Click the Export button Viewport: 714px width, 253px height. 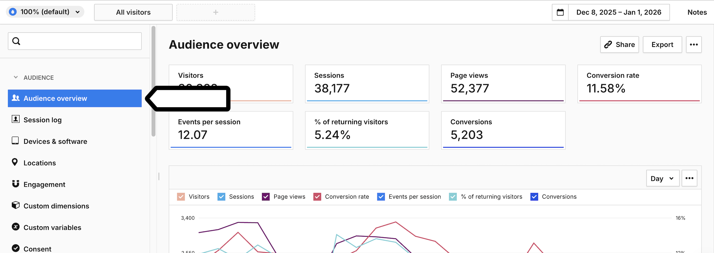coord(662,45)
